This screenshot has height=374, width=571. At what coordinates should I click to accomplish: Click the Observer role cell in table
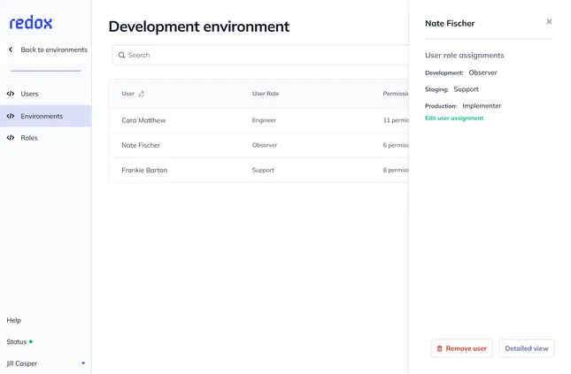(265, 145)
